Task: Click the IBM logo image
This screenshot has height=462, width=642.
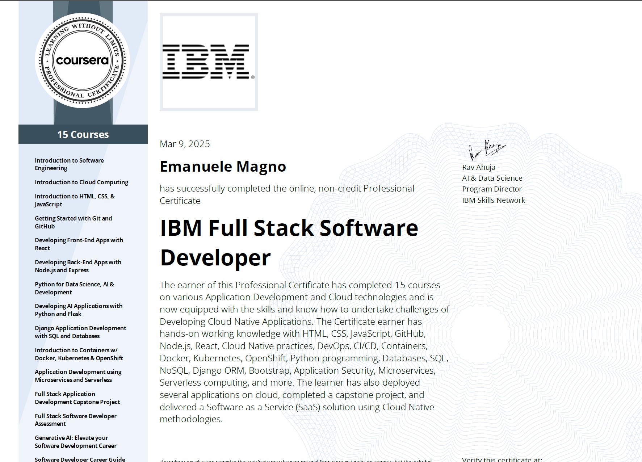Action: point(209,62)
